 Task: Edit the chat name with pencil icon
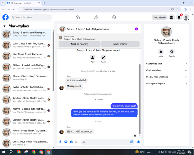(x=104, y=57)
